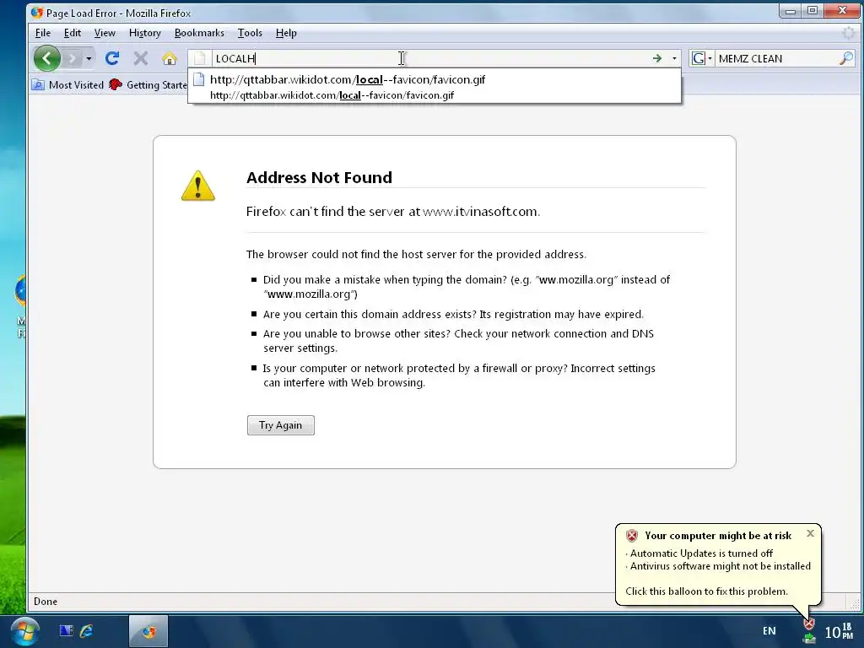Open the Google search engine selector
This screenshot has height=648, width=864.
coord(702,58)
